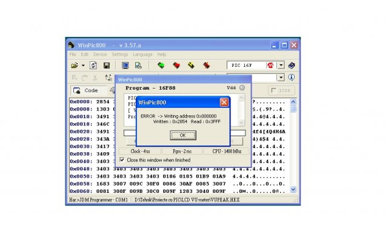
Task: Click the WinPic800 title bar app icon
Action: (72, 45)
